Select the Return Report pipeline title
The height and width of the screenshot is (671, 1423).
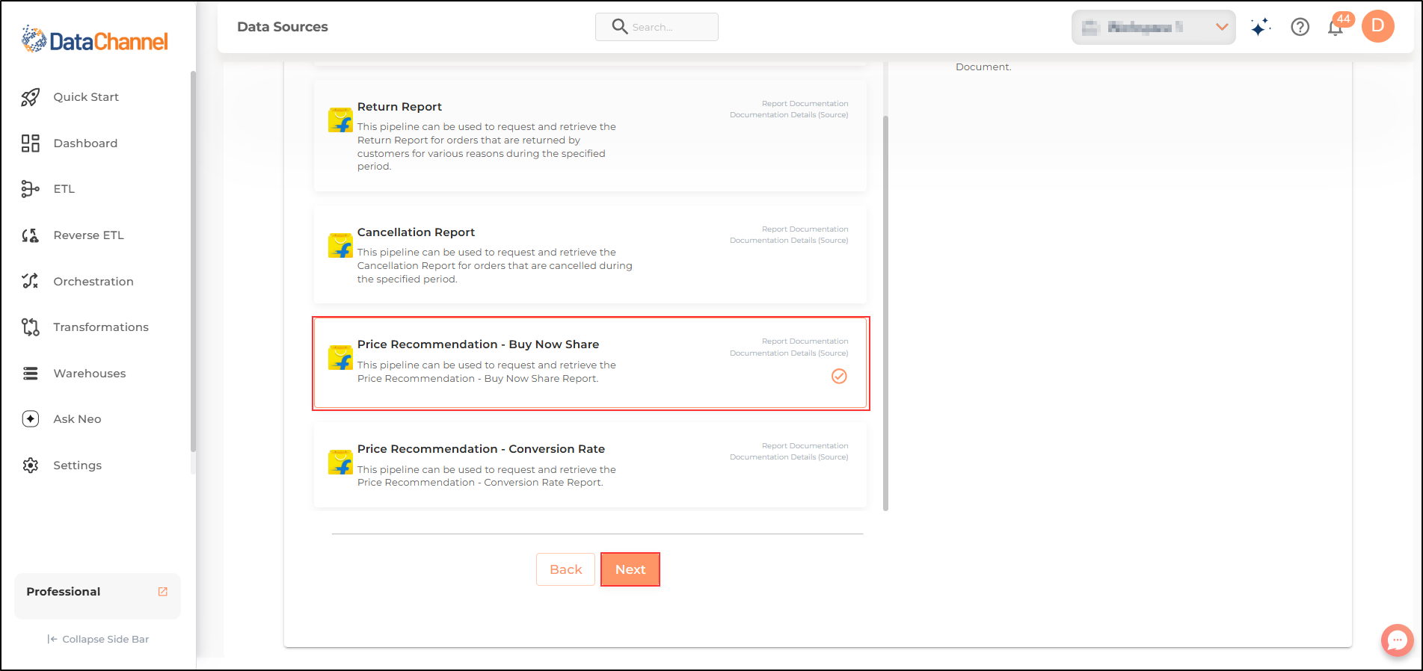(x=399, y=107)
